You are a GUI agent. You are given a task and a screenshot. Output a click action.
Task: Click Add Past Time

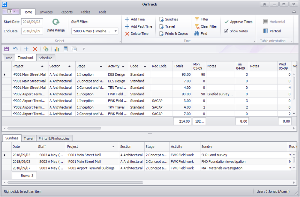[139, 26]
